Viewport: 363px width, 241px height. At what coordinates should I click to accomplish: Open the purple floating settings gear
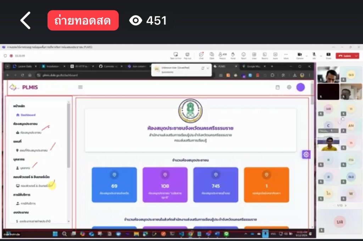306,155
